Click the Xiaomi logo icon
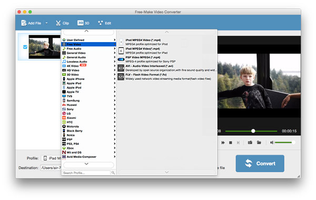The image size is (316, 200). point(64,117)
